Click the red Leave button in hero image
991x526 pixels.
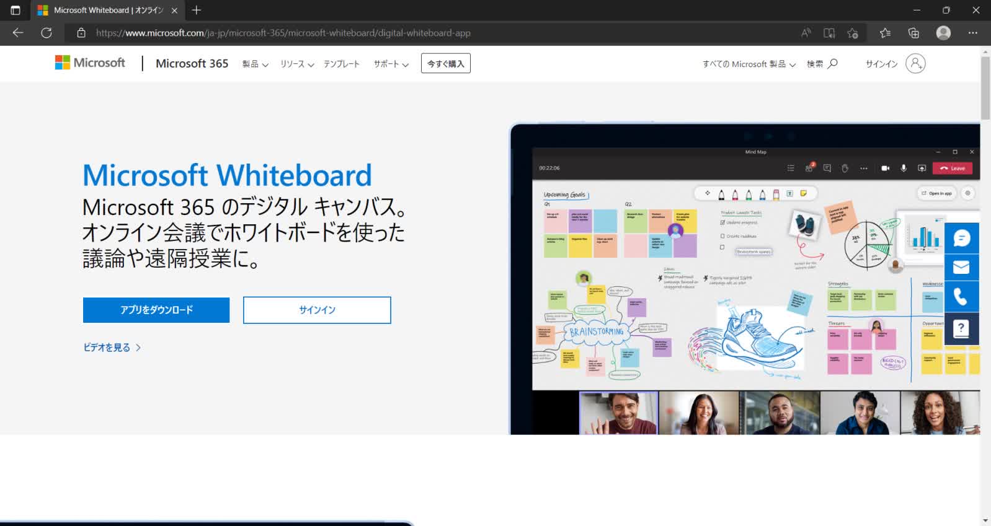pos(953,168)
